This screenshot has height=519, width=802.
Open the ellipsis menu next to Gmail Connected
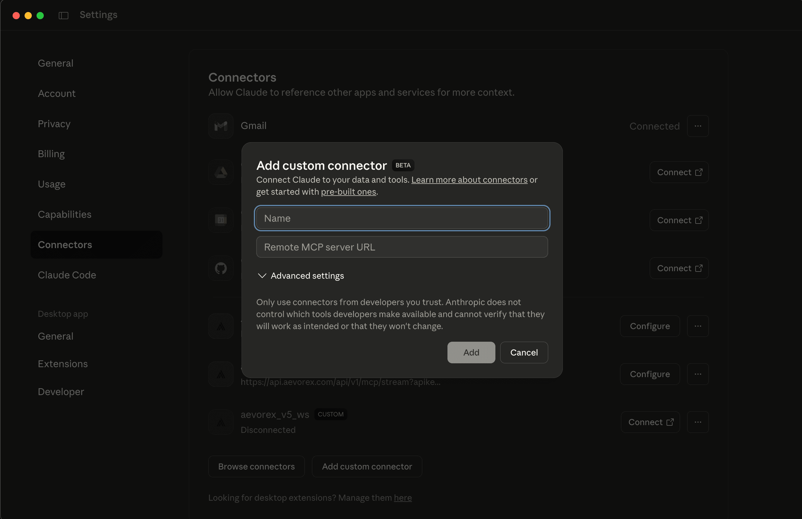point(698,126)
